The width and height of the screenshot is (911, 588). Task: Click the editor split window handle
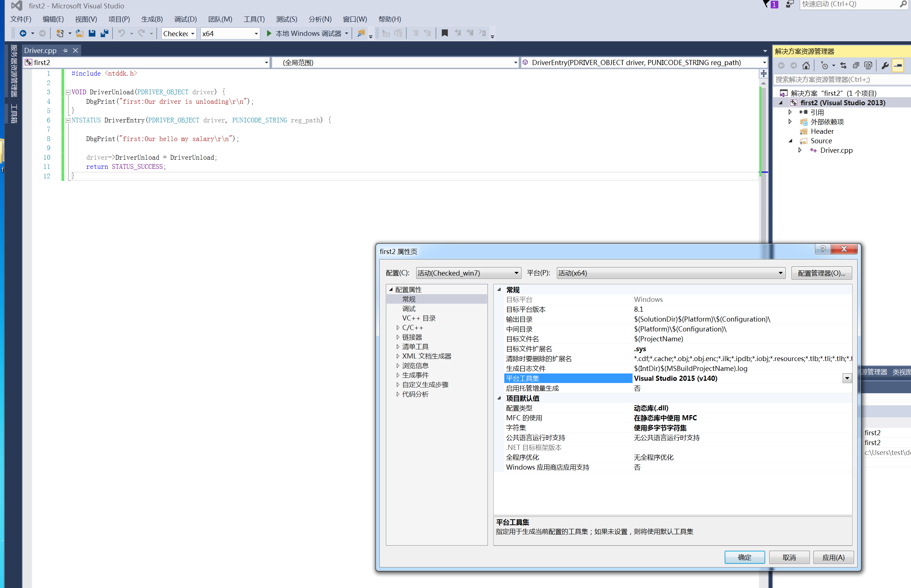pyautogui.click(x=763, y=73)
